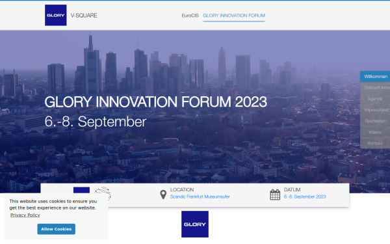Screen dimensions: 390x244
Task: Click the DATUM label
Action: (x=292, y=190)
